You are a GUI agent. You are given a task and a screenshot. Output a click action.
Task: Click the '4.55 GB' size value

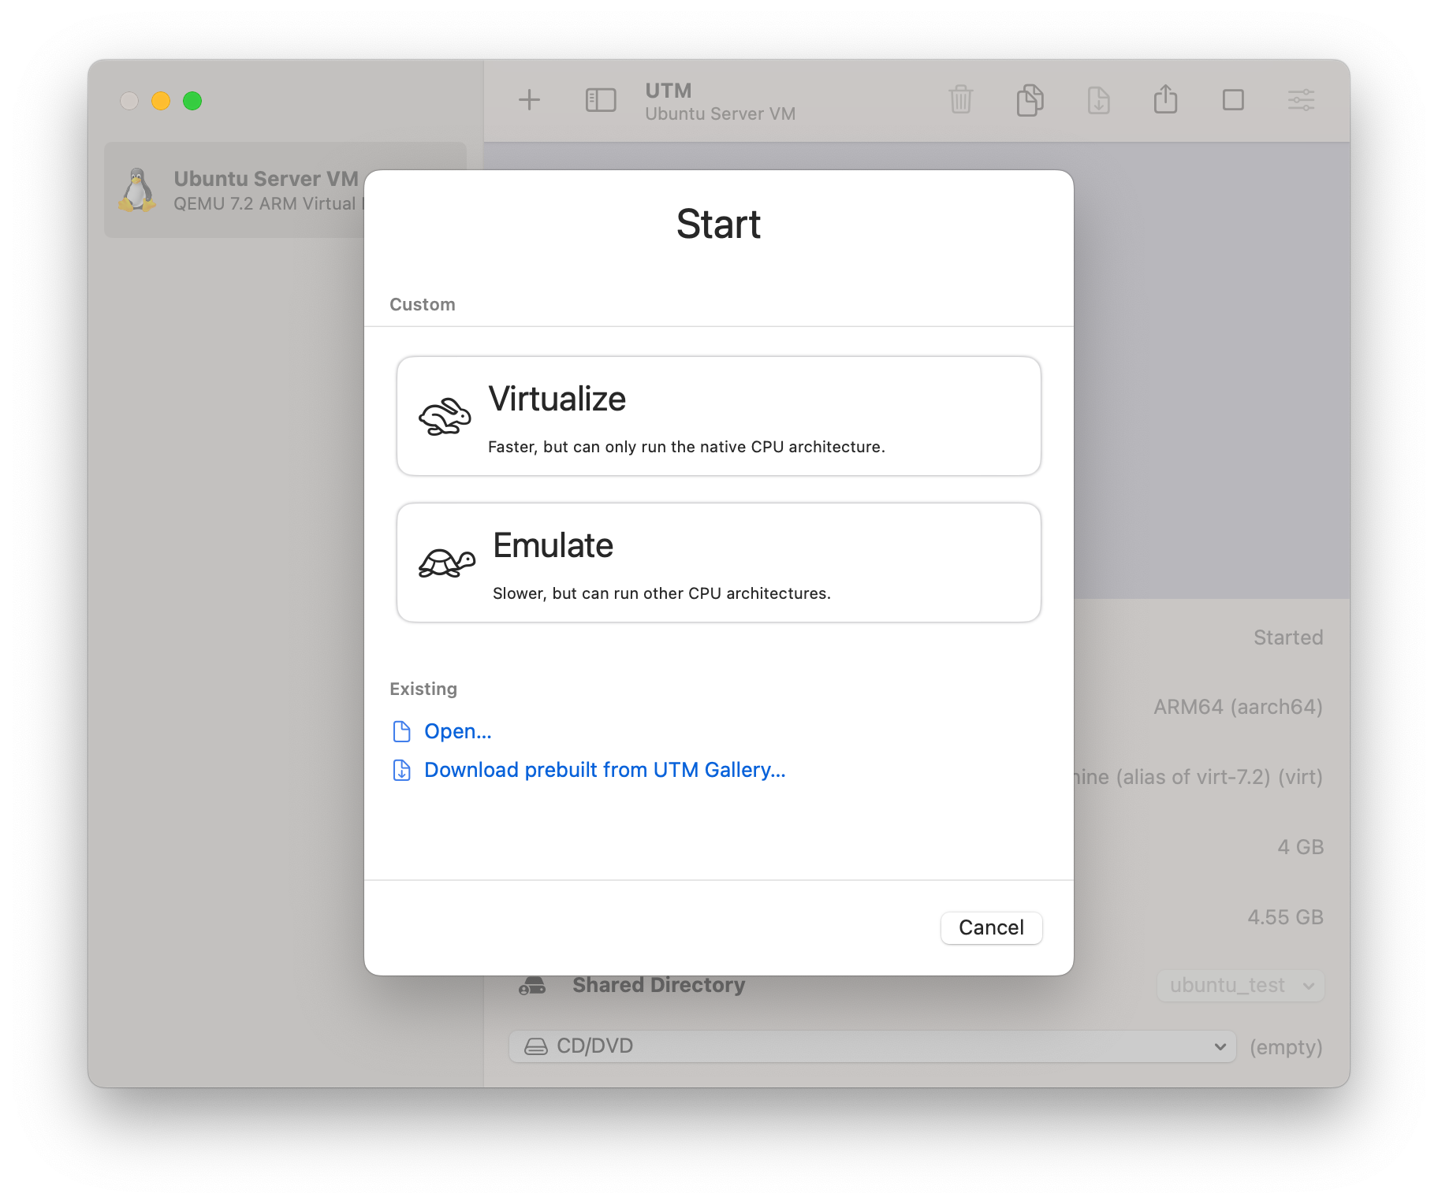[1285, 917]
